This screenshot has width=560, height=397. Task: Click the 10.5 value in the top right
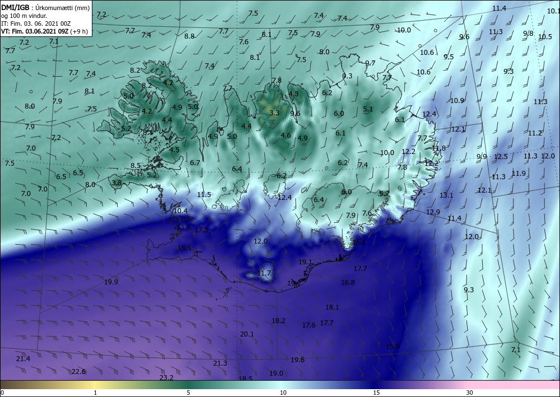pos(545,37)
